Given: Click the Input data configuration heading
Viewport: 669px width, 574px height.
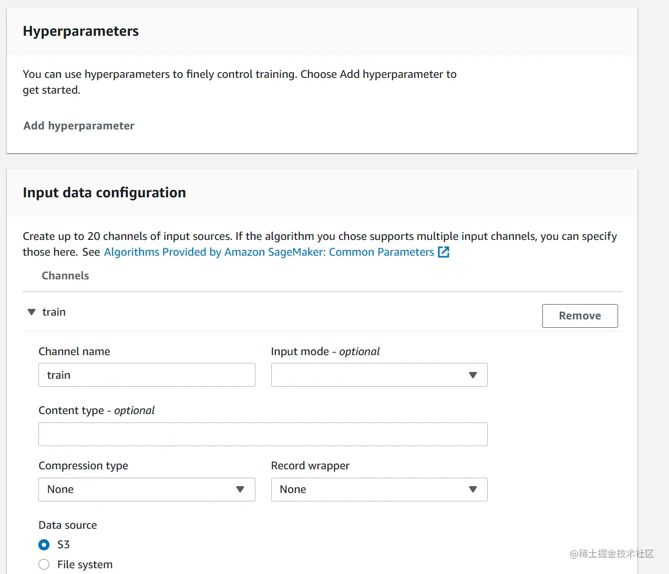Looking at the screenshot, I should click(x=104, y=193).
